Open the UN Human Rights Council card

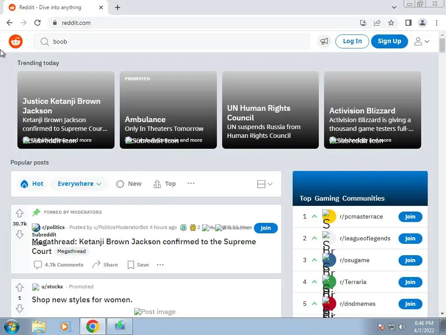click(270, 110)
